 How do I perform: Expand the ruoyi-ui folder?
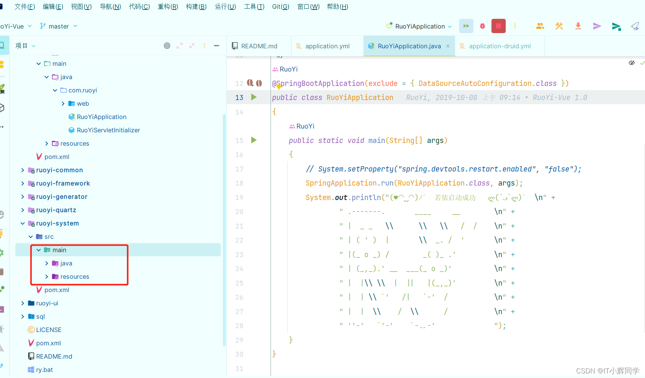[22, 303]
